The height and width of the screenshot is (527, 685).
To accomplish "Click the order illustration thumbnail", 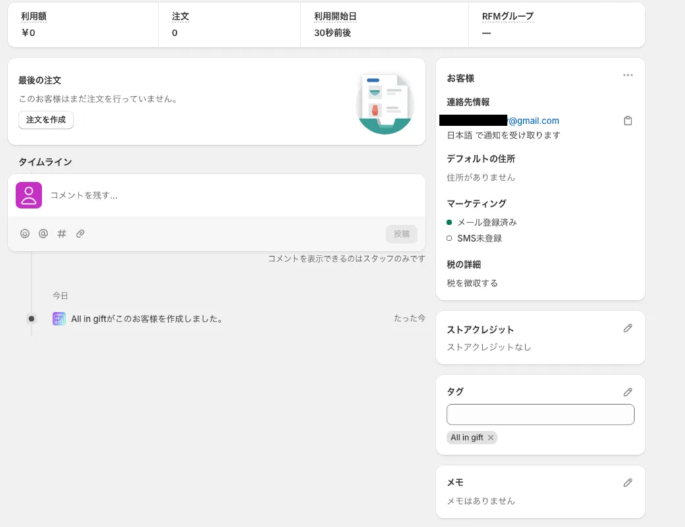I will click(385, 104).
